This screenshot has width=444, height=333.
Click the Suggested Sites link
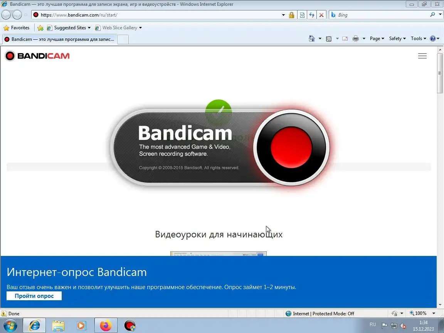(70, 28)
